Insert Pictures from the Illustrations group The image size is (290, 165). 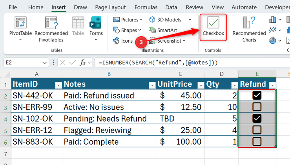click(x=128, y=20)
